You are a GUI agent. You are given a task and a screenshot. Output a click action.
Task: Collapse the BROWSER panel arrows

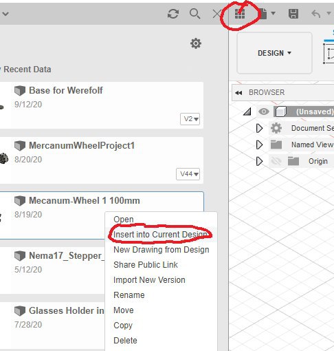click(238, 93)
